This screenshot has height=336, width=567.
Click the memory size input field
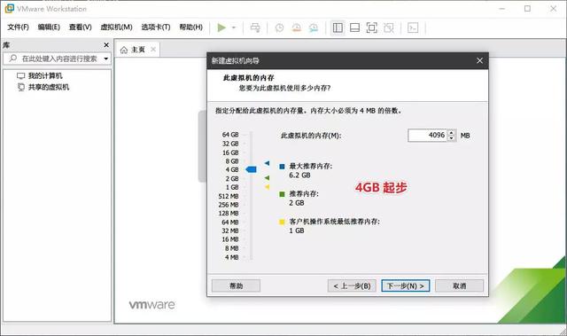click(427, 136)
